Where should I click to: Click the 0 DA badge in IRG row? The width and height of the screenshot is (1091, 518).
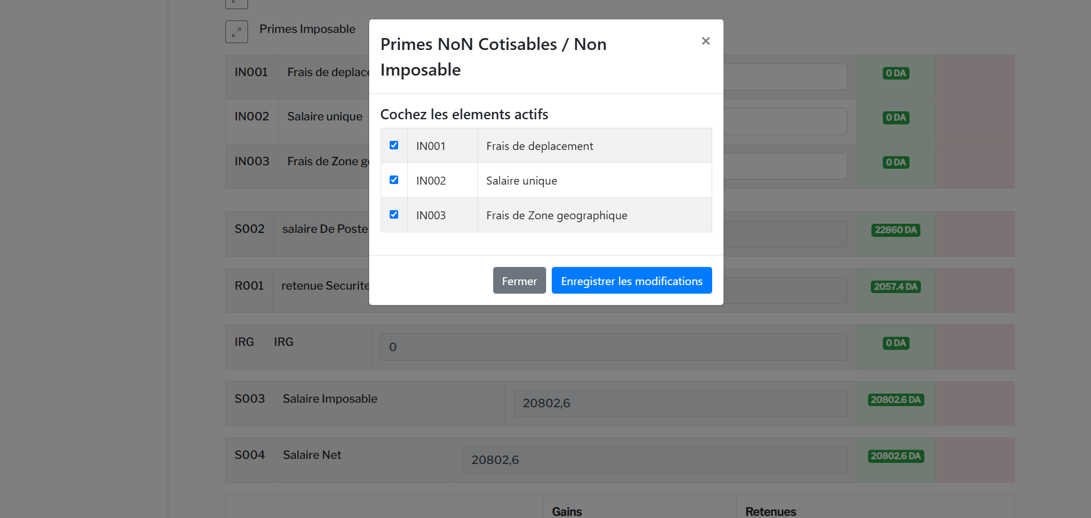click(895, 343)
